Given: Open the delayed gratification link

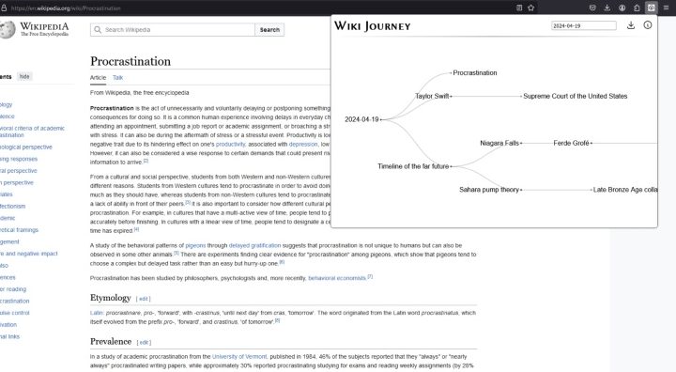Looking at the screenshot, I should click(254, 245).
